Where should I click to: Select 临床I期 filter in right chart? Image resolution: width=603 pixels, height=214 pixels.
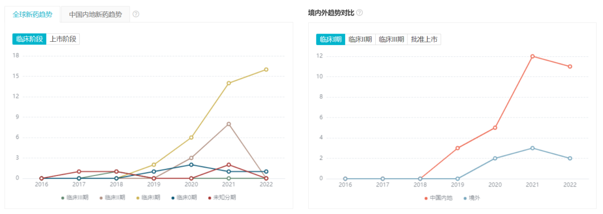331,40
